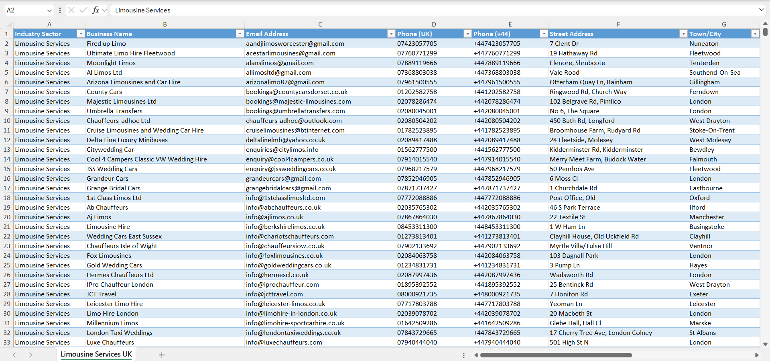The width and height of the screenshot is (770, 361).
Task: Open the Name Box dropdown arrow
Action: click(x=49, y=10)
